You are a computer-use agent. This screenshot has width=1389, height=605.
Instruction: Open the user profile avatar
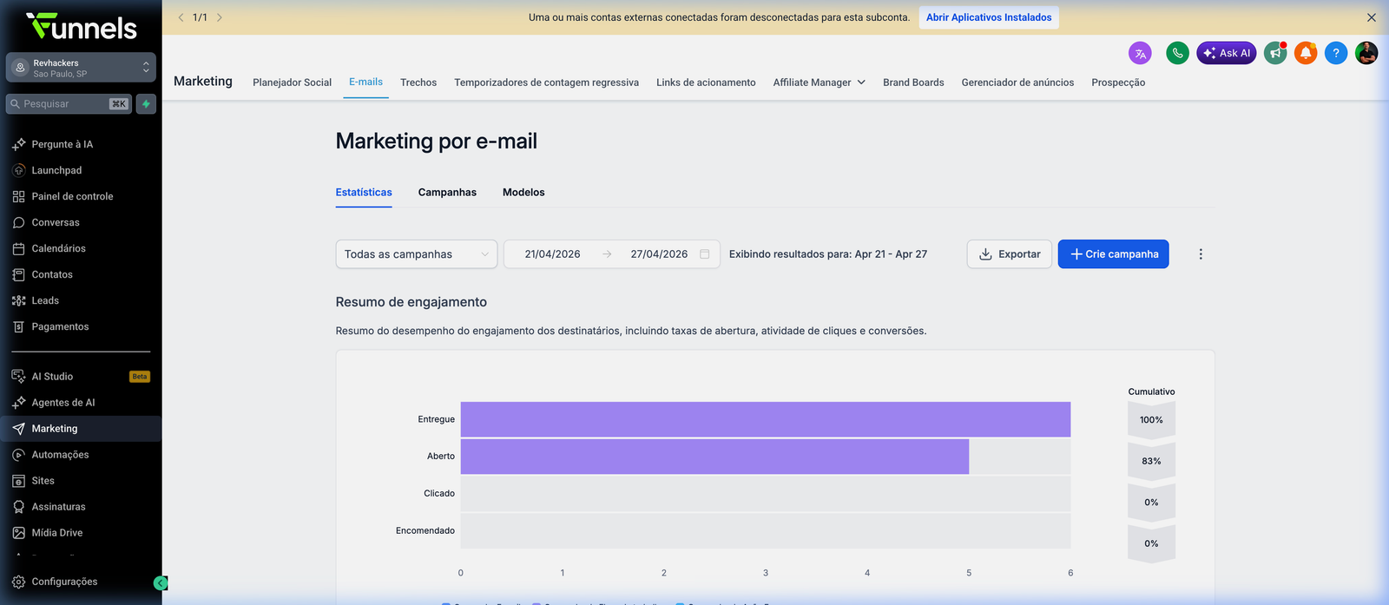point(1366,53)
